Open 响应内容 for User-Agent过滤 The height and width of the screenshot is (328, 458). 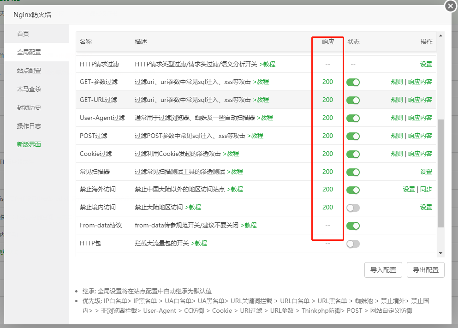click(420, 118)
